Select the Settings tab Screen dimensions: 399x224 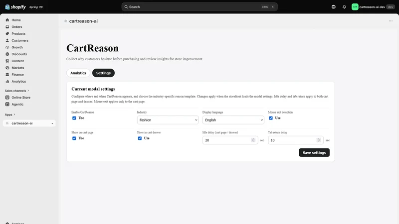(x=103, y=73)
